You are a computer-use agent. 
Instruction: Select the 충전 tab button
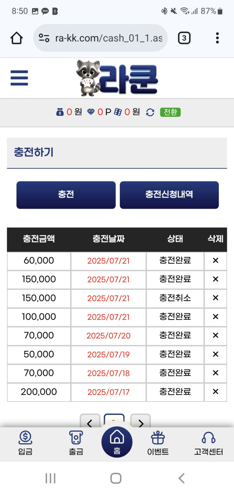[66, 195]
